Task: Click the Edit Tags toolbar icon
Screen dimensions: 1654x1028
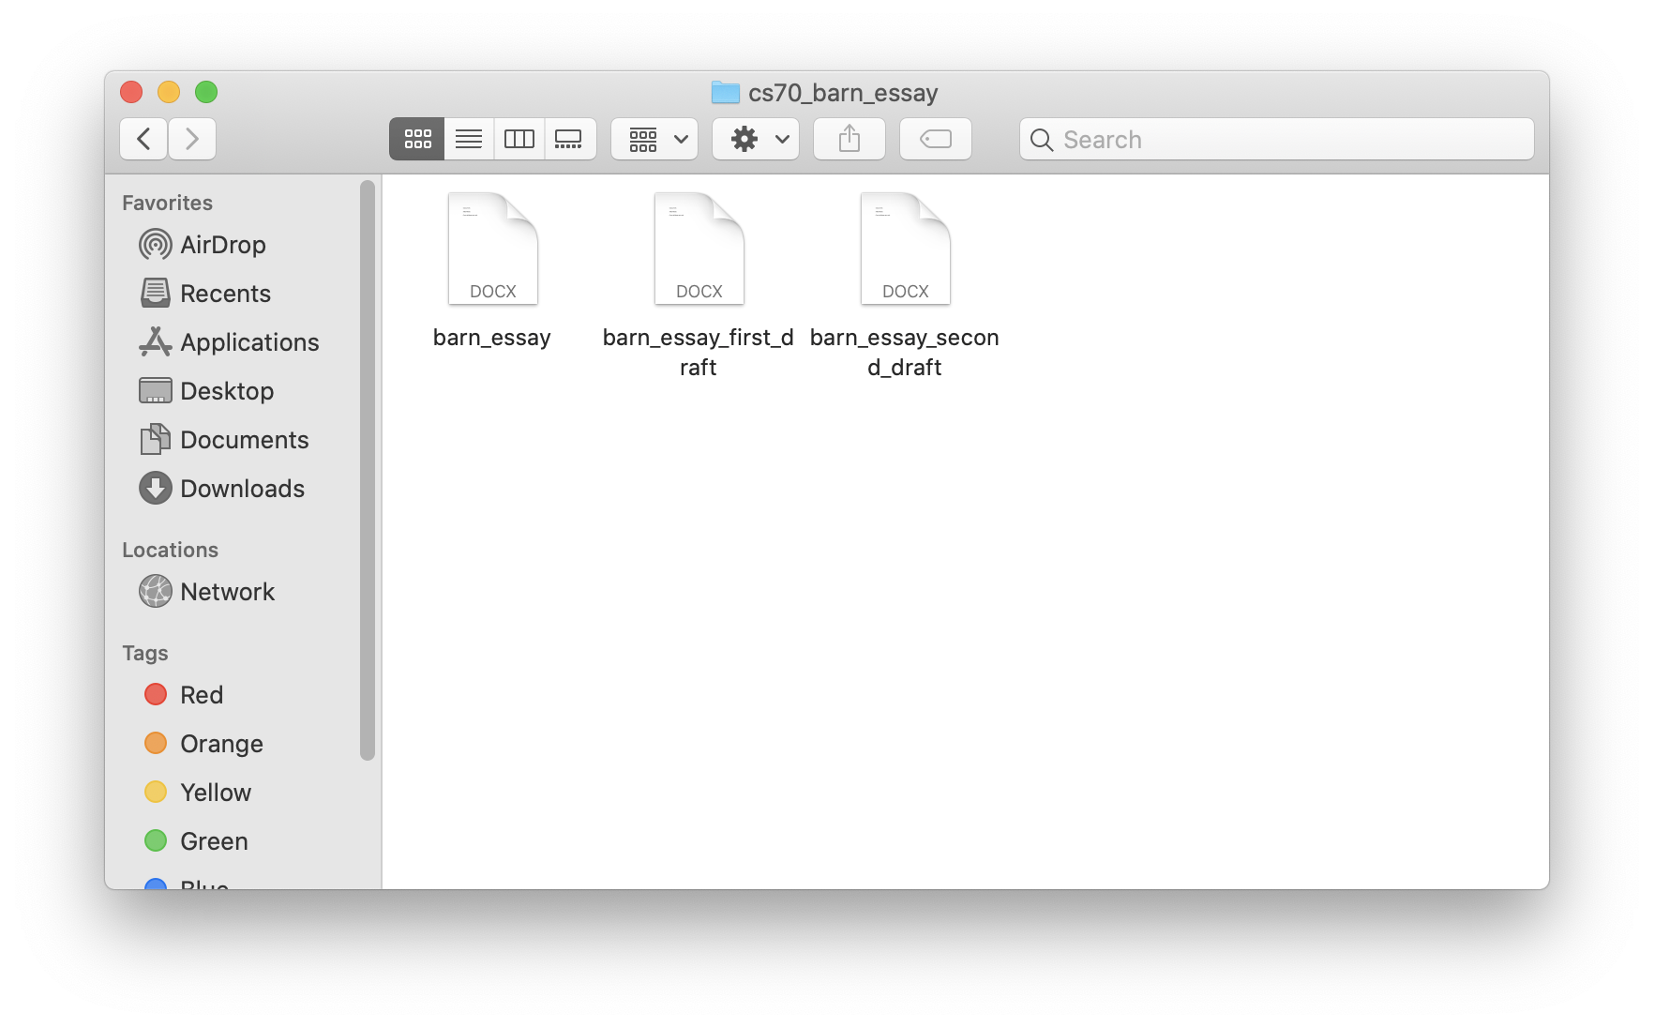Action: tap(935, 139)
